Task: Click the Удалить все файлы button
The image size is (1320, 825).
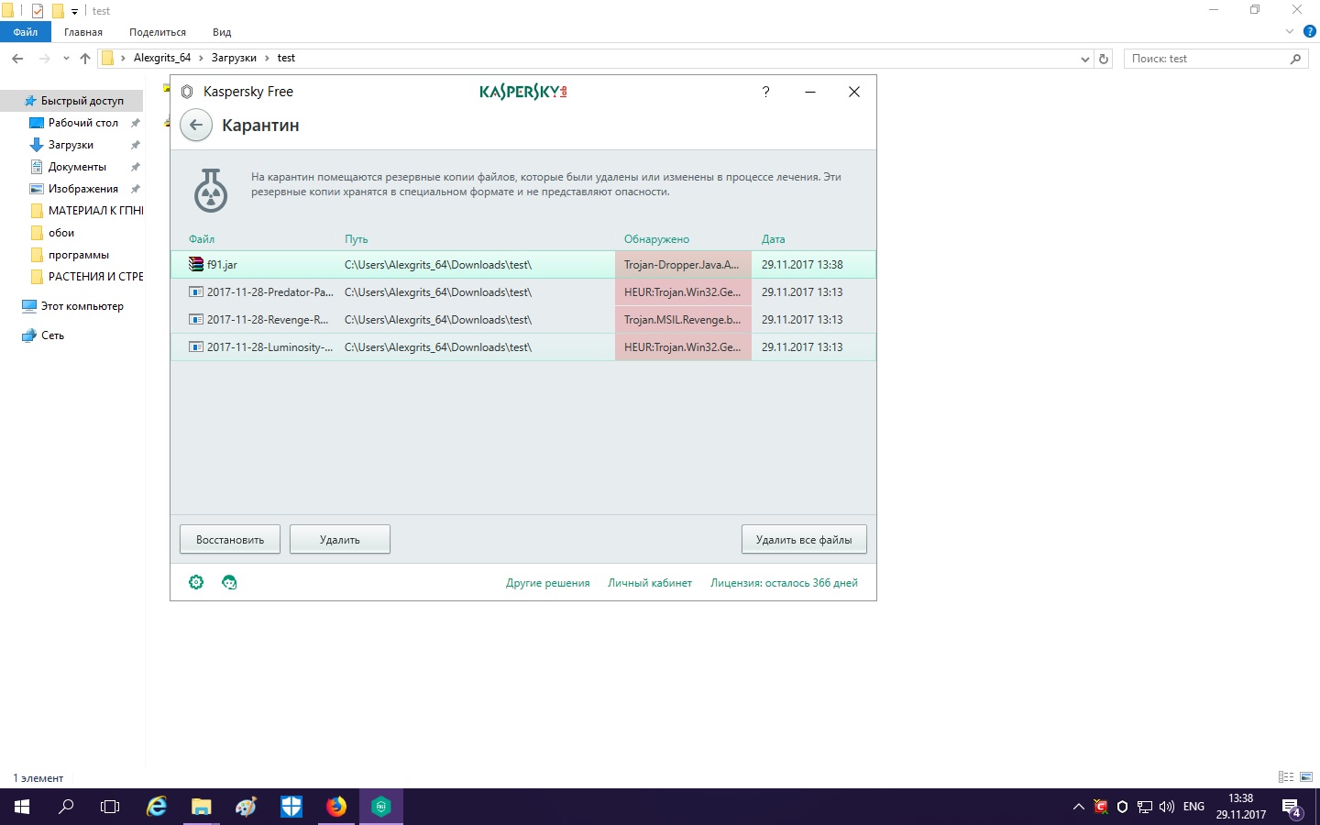Action: click(x=804, y=540)
